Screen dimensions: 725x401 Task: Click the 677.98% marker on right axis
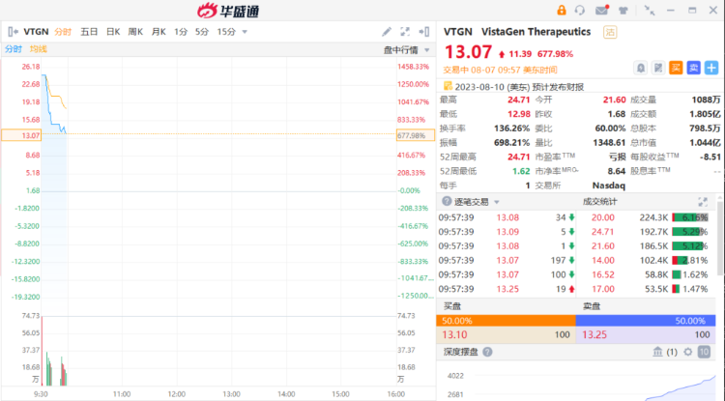[416, 135]
